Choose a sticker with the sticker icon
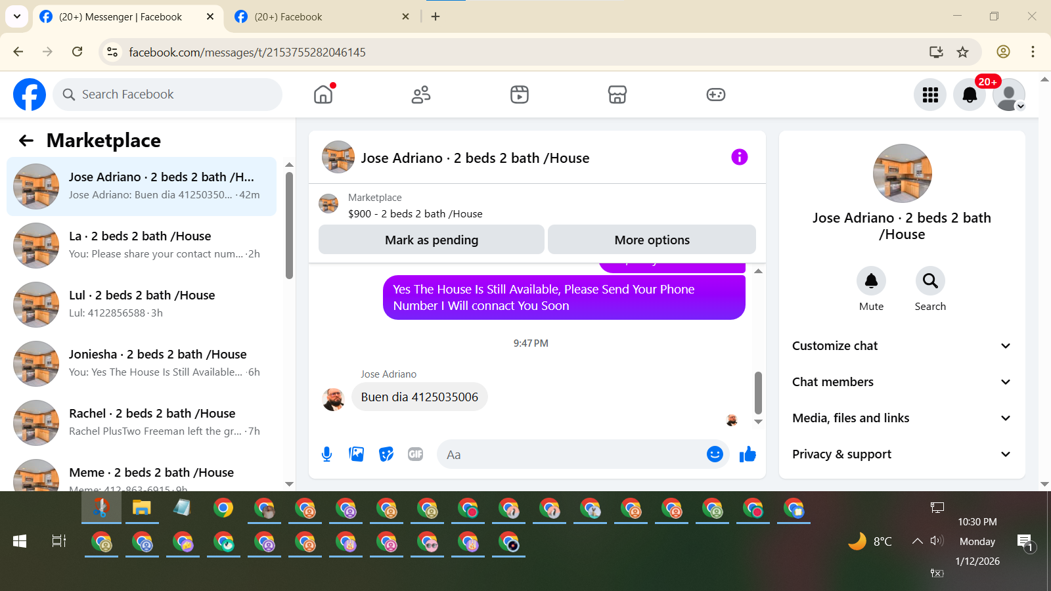The image size is (1051, 591). pyautogui.click(x=386, y=454)
